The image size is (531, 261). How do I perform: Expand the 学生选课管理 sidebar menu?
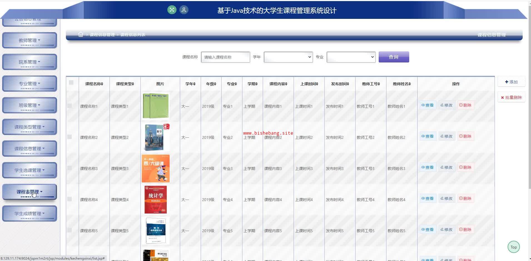click(x=29, y=170)
